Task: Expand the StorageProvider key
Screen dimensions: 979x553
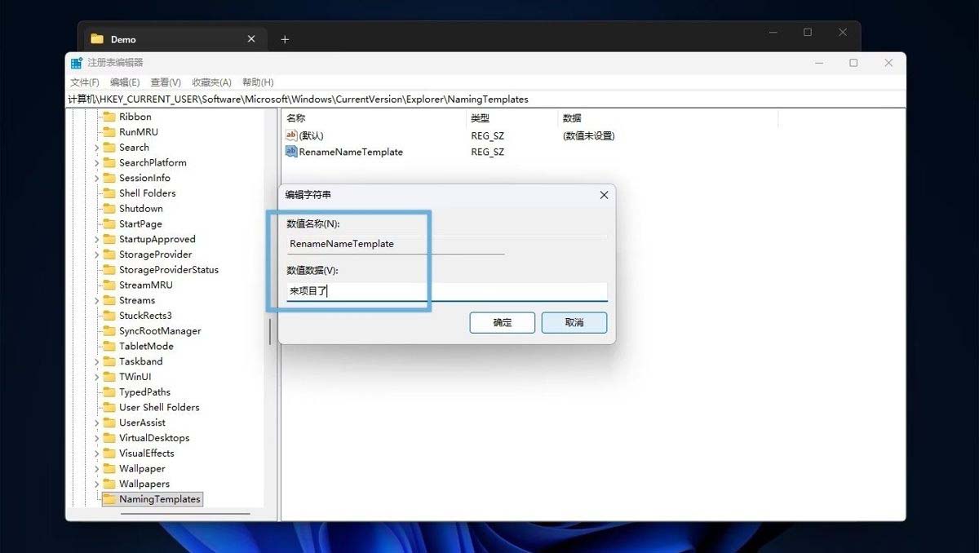Action: [x=96, y=254]
